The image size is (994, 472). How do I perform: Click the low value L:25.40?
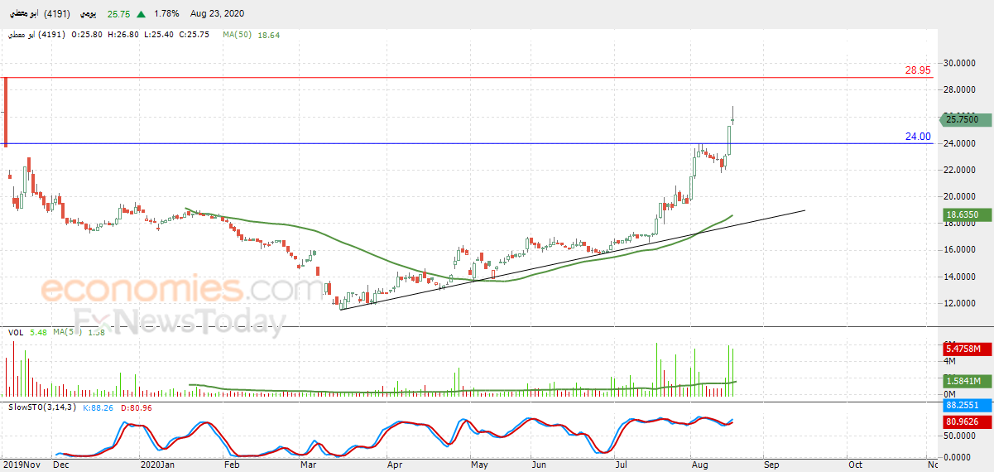(159, 35)
